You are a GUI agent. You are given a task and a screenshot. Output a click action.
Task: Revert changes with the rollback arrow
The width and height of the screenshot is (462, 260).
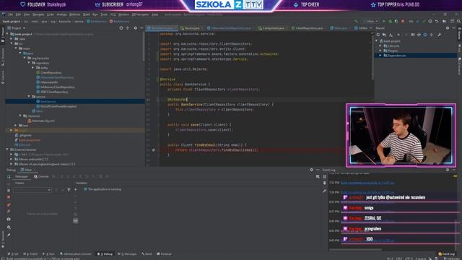point(437,21)
